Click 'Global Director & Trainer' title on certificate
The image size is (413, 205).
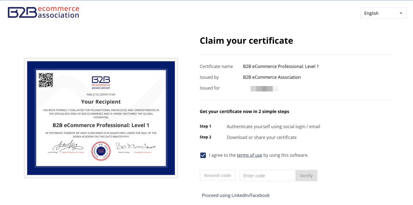pos(73,152)
